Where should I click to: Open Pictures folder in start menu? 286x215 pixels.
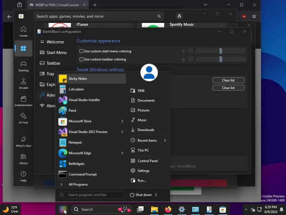click(x=148, y=110)
